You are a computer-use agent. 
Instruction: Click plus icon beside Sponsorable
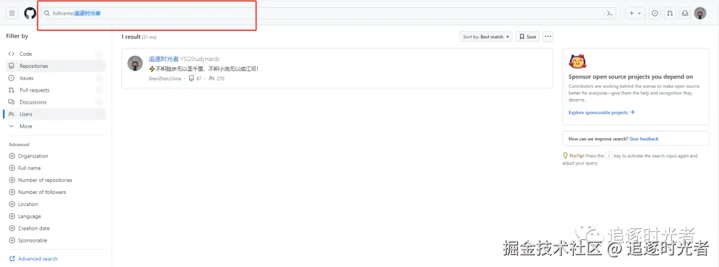[x=12, y=240]
